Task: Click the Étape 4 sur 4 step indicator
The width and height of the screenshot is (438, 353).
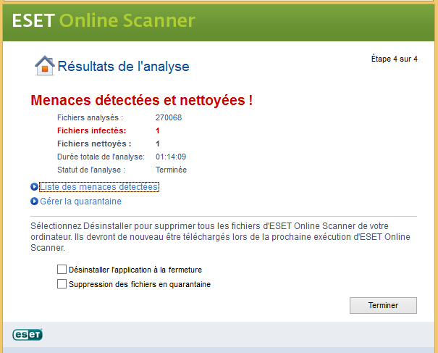Action: [394, 59]
